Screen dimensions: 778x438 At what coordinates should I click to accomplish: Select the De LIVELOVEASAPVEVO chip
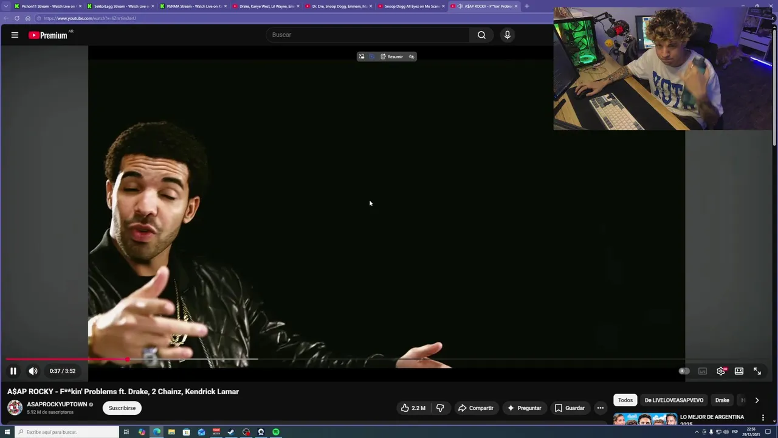coord(674,400)
